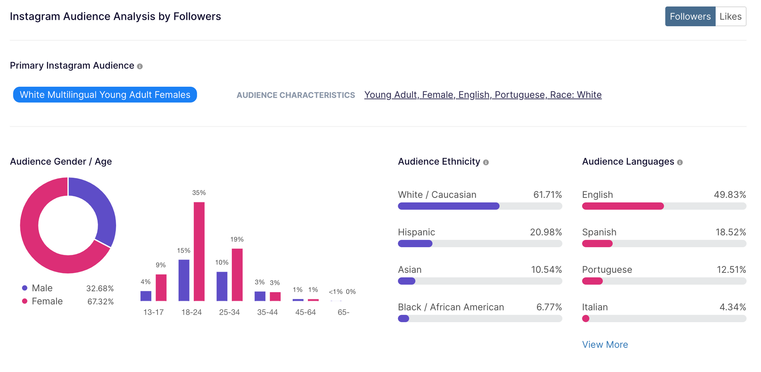
Task: Click White Multilingual Young Adult Females badge
Action: click(x=105, y=95)
